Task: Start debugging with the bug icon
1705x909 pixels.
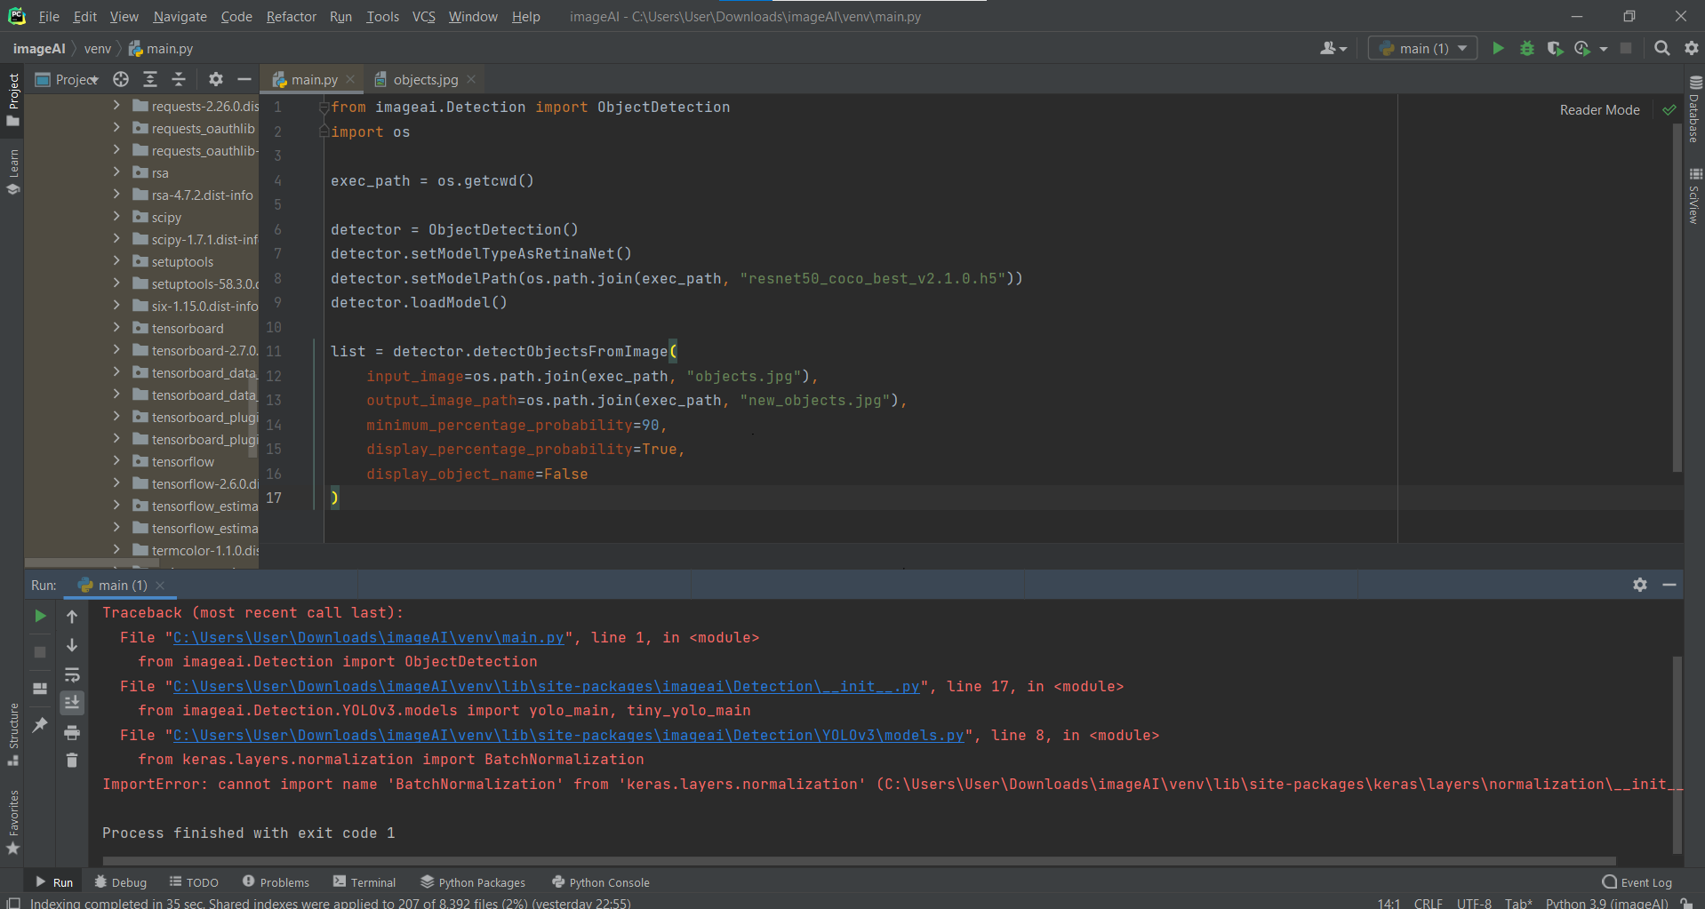Action: 1526,48
